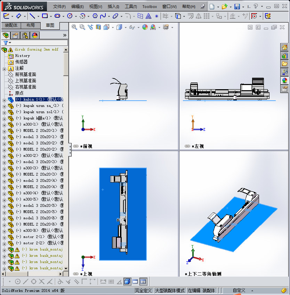Expand the m300<1> component node
The image size is (290, 295).
pyautogui.click(x=4, y=126)
